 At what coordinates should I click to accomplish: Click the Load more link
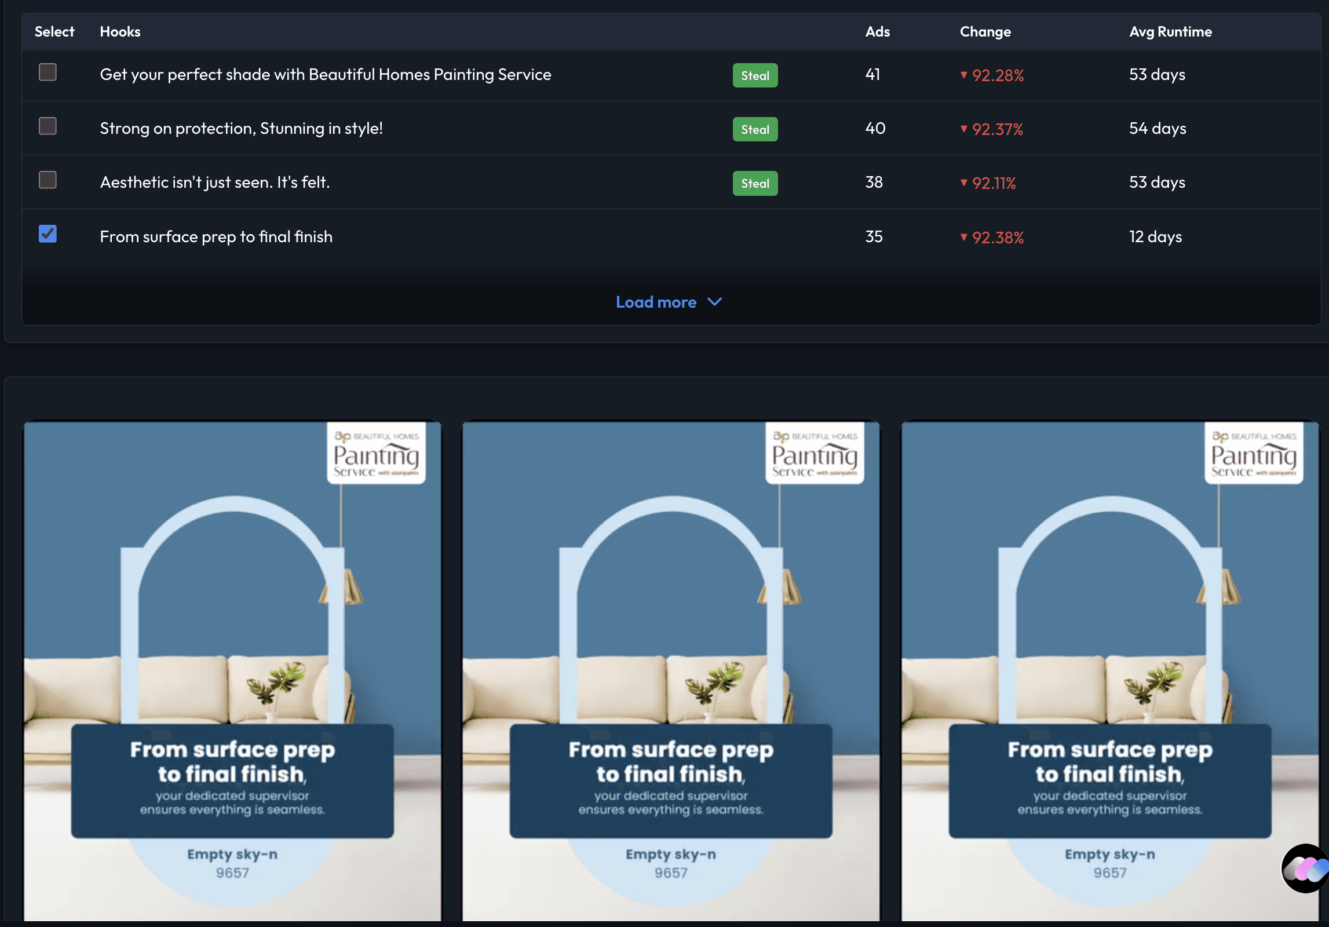pos(656,302)
